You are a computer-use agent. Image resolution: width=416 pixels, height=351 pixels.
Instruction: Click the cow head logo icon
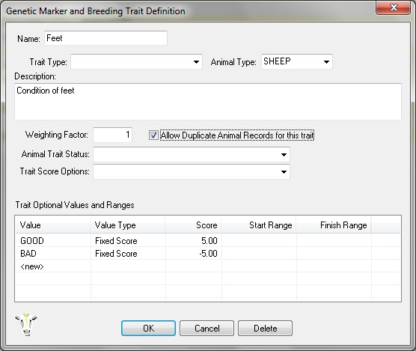(26, 323)
